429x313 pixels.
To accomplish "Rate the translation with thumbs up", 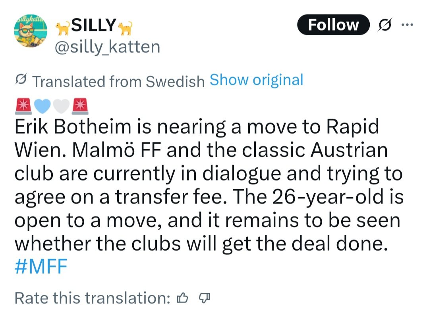I will [183, 298].
